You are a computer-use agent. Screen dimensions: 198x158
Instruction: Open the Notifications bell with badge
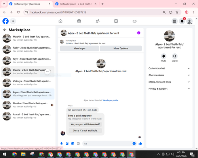tap(182, 21)
